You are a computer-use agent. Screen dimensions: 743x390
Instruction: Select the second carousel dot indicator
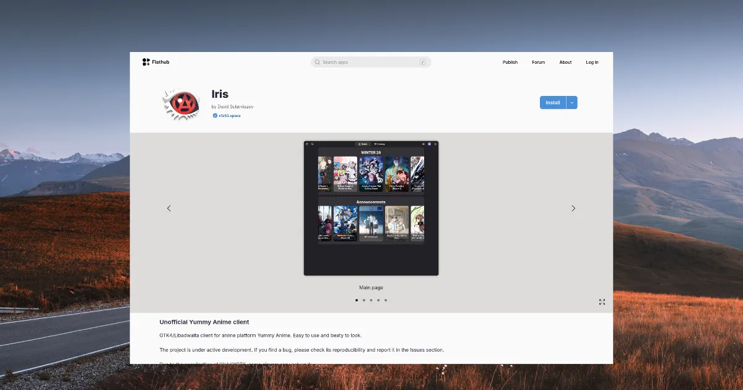[x=364, y=300]
